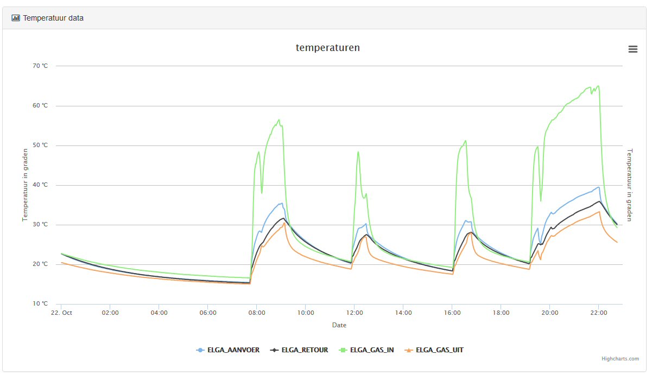Screen dimensions: 652x374
Task: Click the 70 °C label on the temperature axis
Action: (x=40, y=66)
